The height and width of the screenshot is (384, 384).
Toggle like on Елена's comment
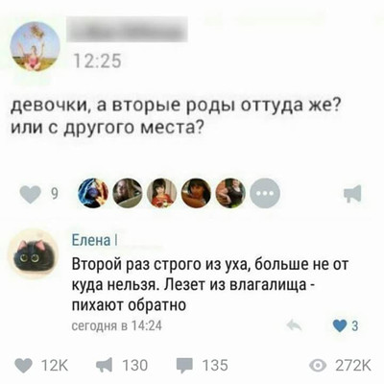click(346, 326)
